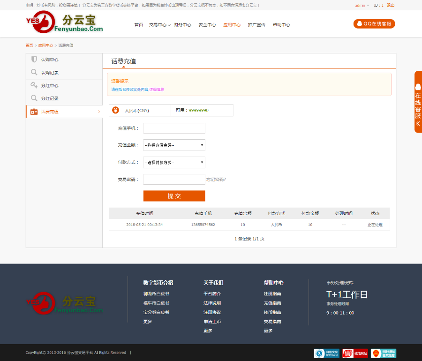Open the 选择充值金额 dropdown
Image resolution: width=422 pixels, height=361 pixels.
click(174, 145)
